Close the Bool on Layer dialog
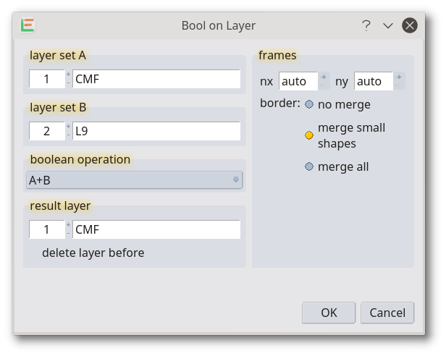The image size is (446, 356). click(x=410, y=25)
